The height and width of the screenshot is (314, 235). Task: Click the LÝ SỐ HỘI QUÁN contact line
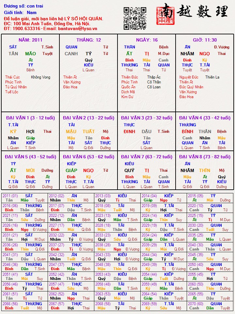click(54, 19)
